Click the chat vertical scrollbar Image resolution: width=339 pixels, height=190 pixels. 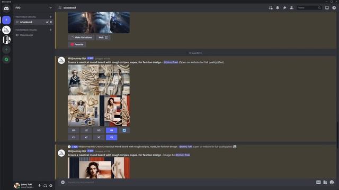click(337, 135)
